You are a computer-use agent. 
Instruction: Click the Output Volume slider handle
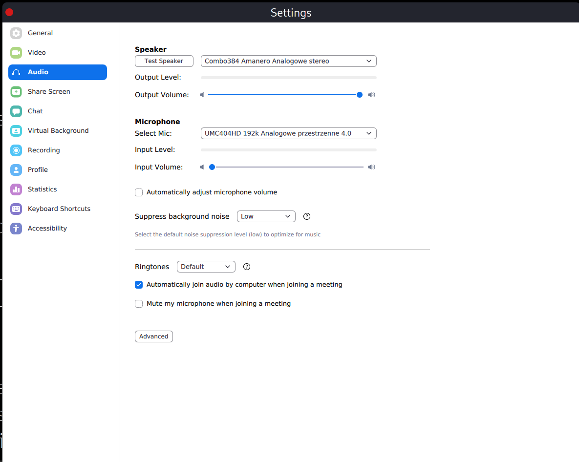[x=359, y=95]
